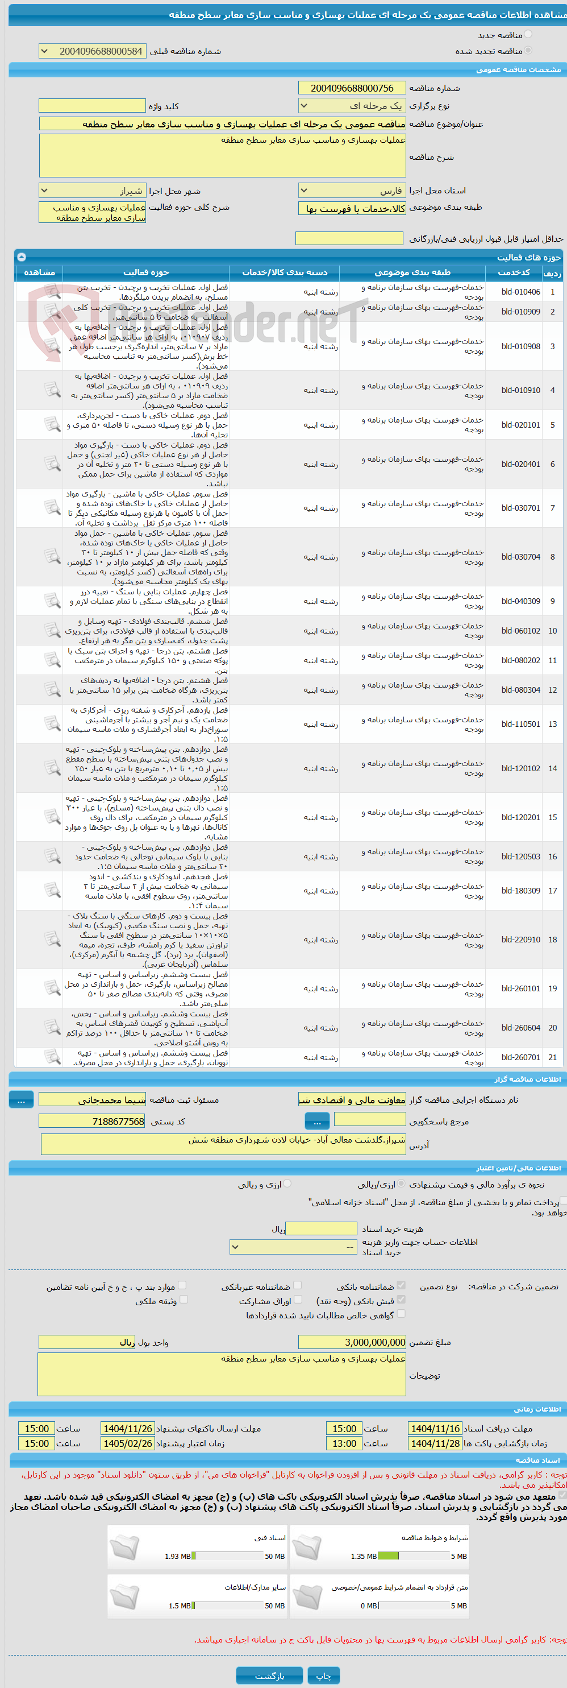Select the ارزی و ریالی radio option
The width and height of the screenshot is (567, 1688).
(x=287, y=1184)
